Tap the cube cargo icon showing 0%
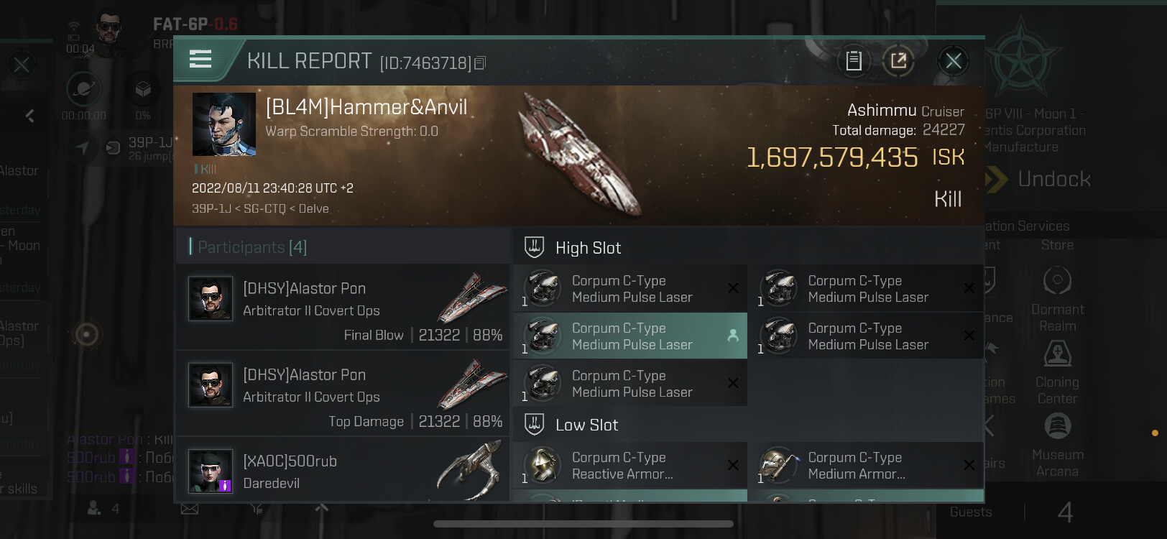Image resolution: width=1167 pixels, height=539 pixels. pyautogui.click(x=143, y=90)
